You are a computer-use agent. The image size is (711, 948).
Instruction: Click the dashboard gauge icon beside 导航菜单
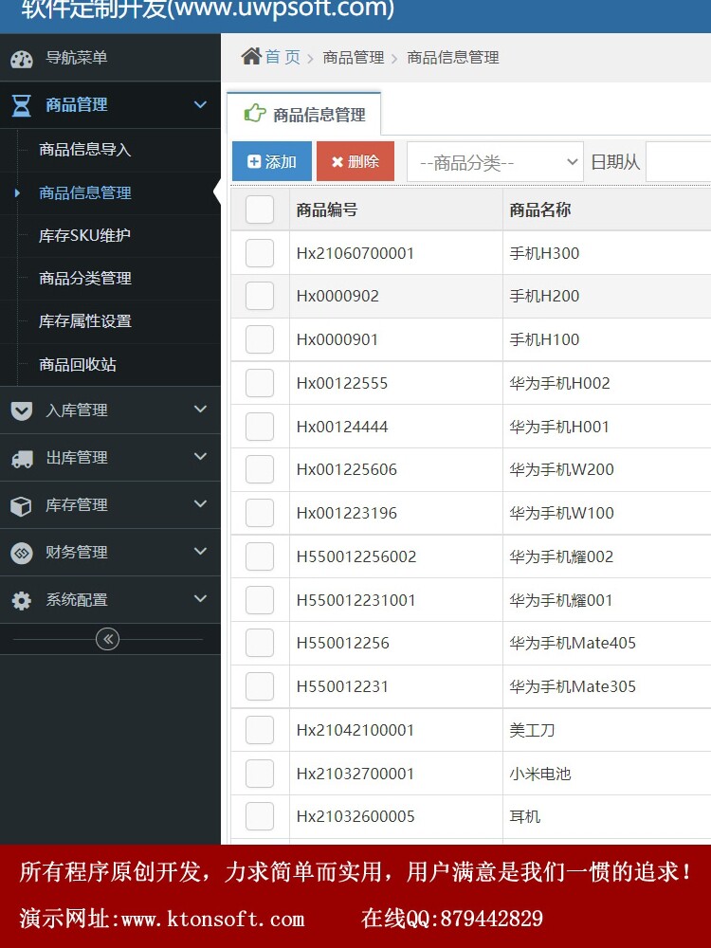point(22,59)
